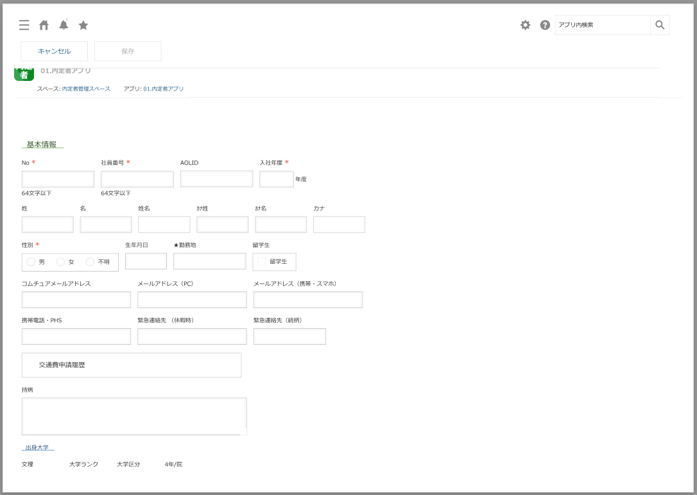Click the 社員番号 input field
Image resolution: width=697 pixels, height=495 pixels.
137,179
